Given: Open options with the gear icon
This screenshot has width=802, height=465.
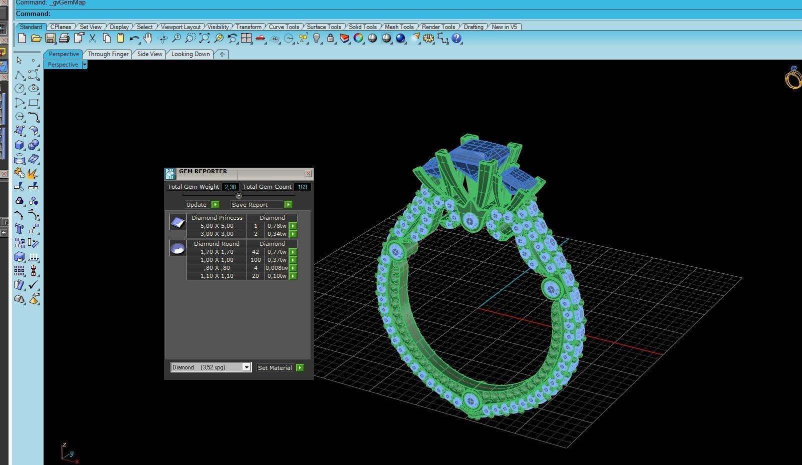Looking at the screenshot, I should click(x=428, y=39).
